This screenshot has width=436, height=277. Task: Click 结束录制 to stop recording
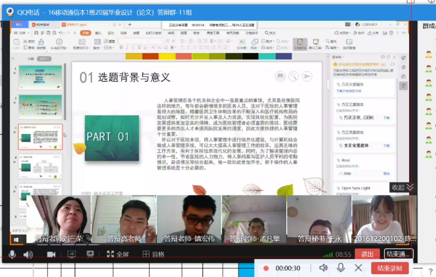390,268
